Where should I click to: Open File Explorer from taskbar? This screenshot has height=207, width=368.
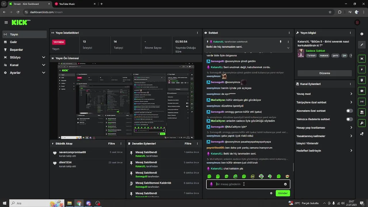[x=69, y=203]
